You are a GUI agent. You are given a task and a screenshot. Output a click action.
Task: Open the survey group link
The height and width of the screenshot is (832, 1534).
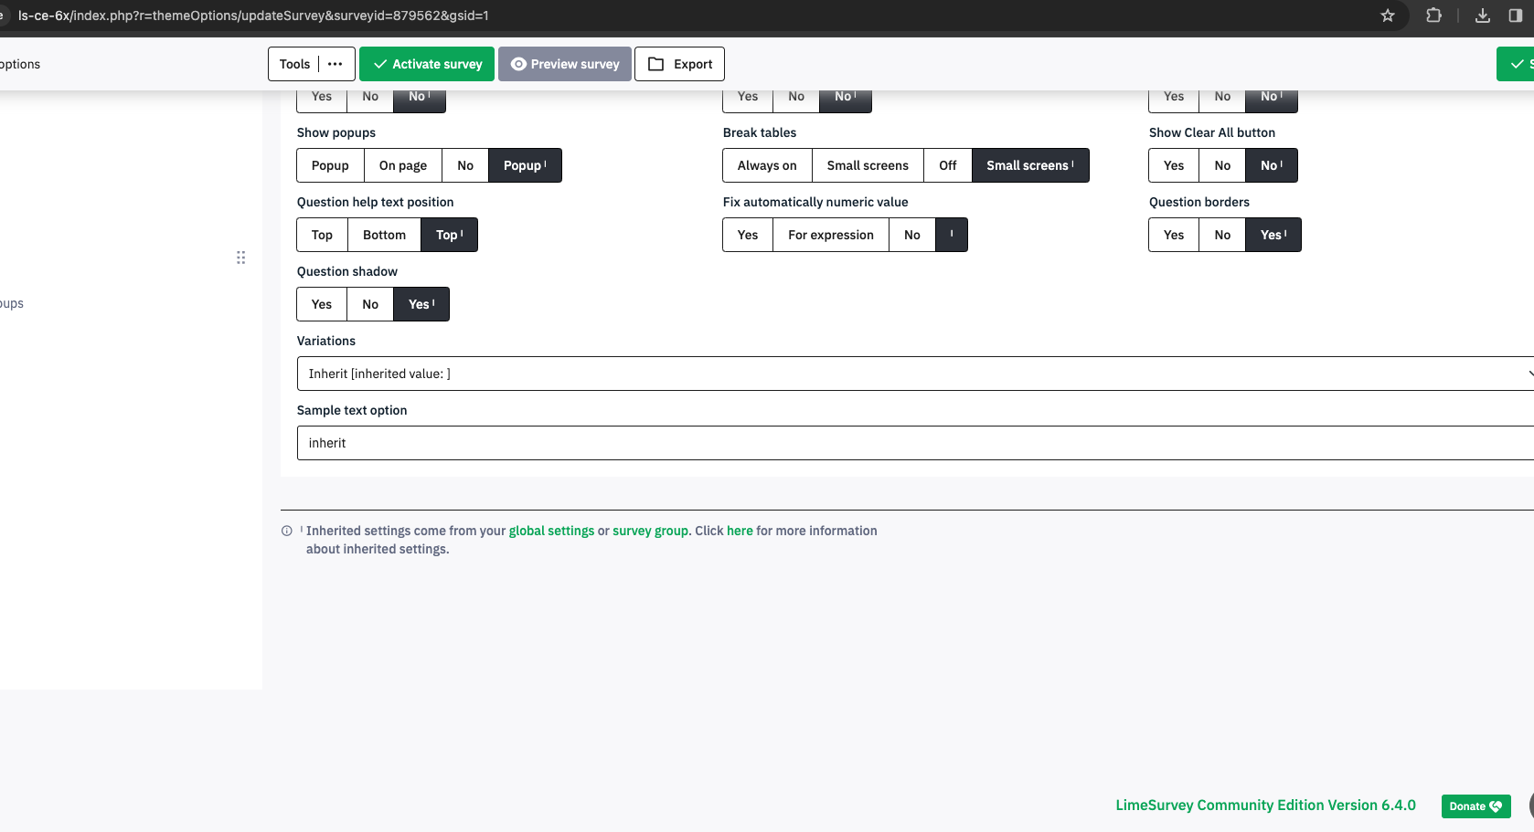650,531
